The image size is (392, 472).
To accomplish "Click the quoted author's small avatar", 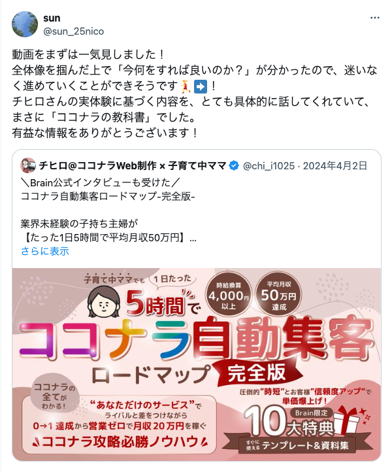I will 28,165.
